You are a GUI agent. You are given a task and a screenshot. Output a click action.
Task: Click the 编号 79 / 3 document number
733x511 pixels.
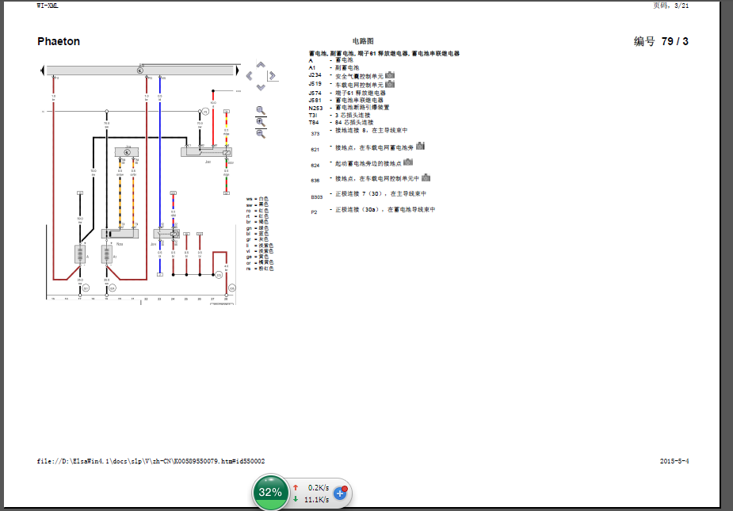click(x=661, y=41)
